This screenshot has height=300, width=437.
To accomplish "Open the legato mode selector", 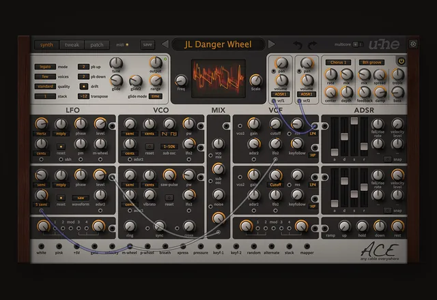I will tap(45, 67).
